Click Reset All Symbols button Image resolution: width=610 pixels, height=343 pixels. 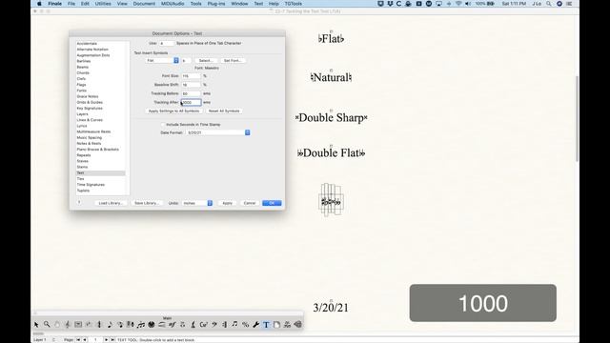click(224, 111)
